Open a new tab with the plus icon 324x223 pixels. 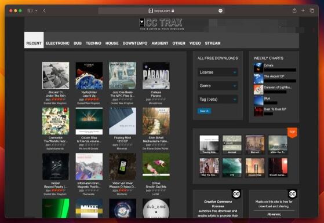[x=303, y=10]
